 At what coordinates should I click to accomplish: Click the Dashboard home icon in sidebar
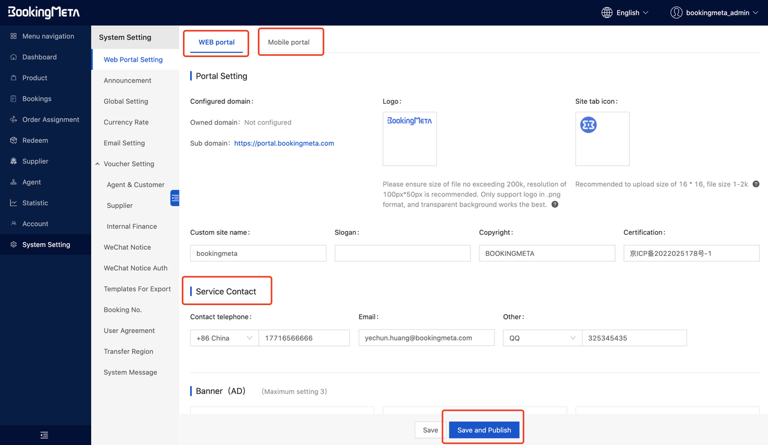[x=13, y=57]
